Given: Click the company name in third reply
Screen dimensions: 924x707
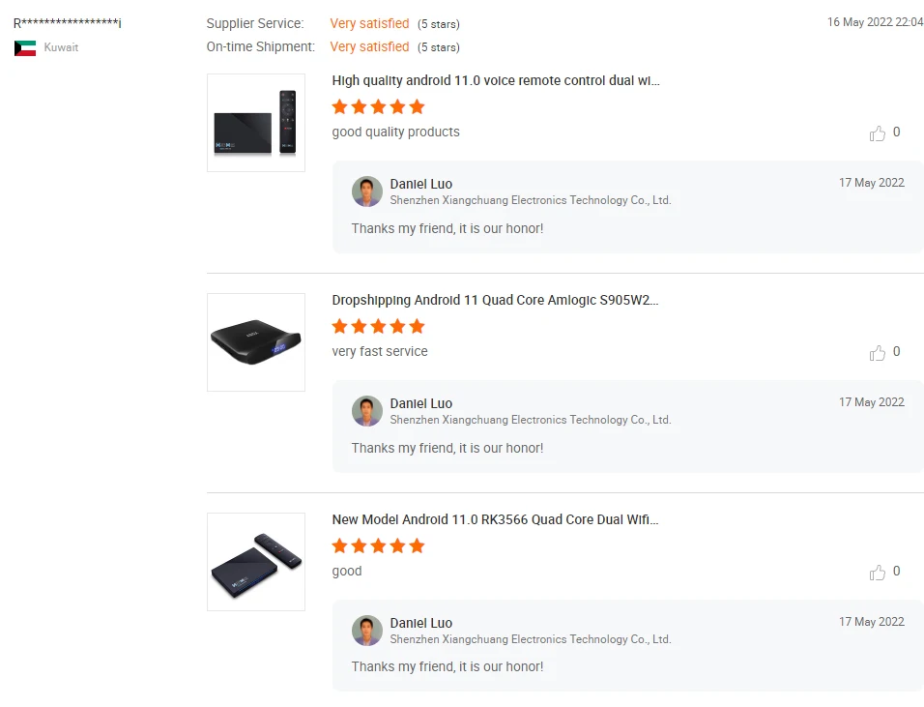Looking at the screenshot, I should [530, 639].
